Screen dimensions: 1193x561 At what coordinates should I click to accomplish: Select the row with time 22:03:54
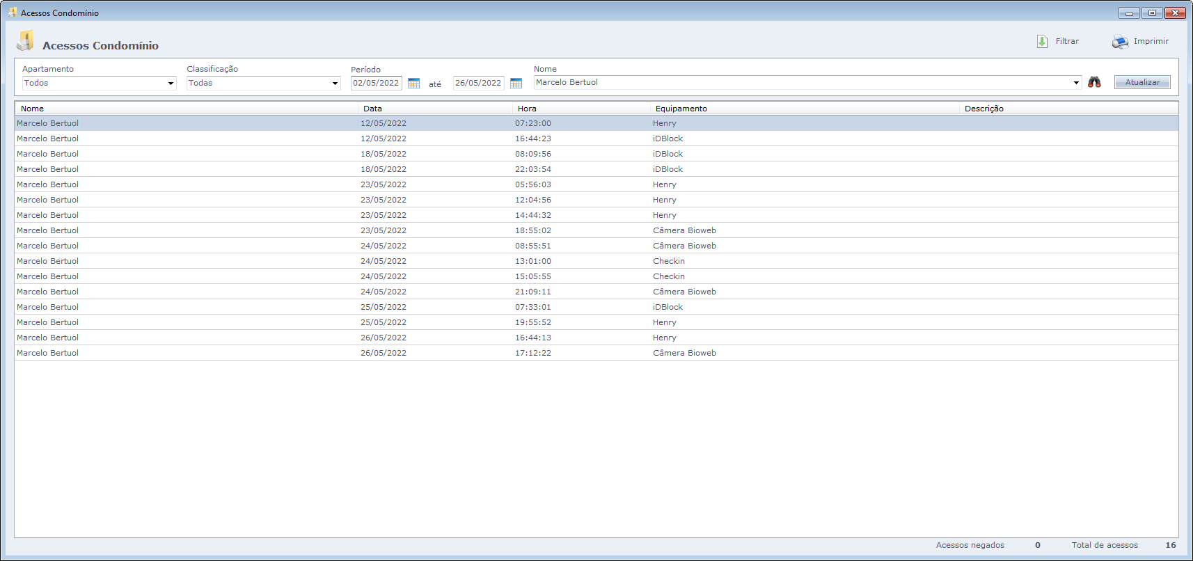[x=532, y=169]
